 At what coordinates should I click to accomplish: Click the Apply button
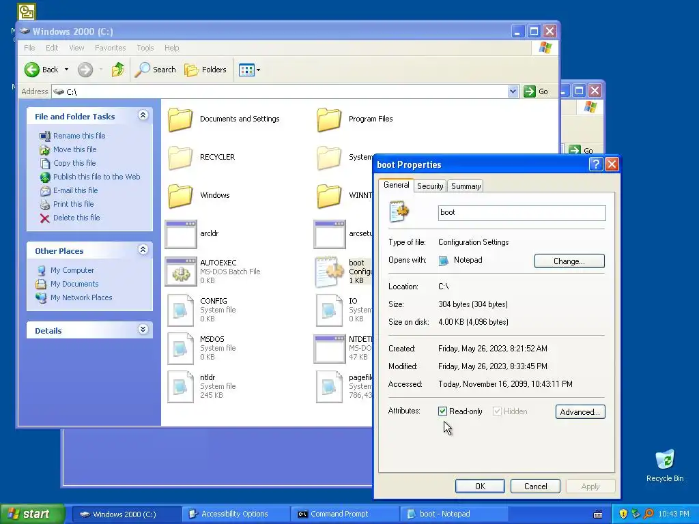(590, 486)
